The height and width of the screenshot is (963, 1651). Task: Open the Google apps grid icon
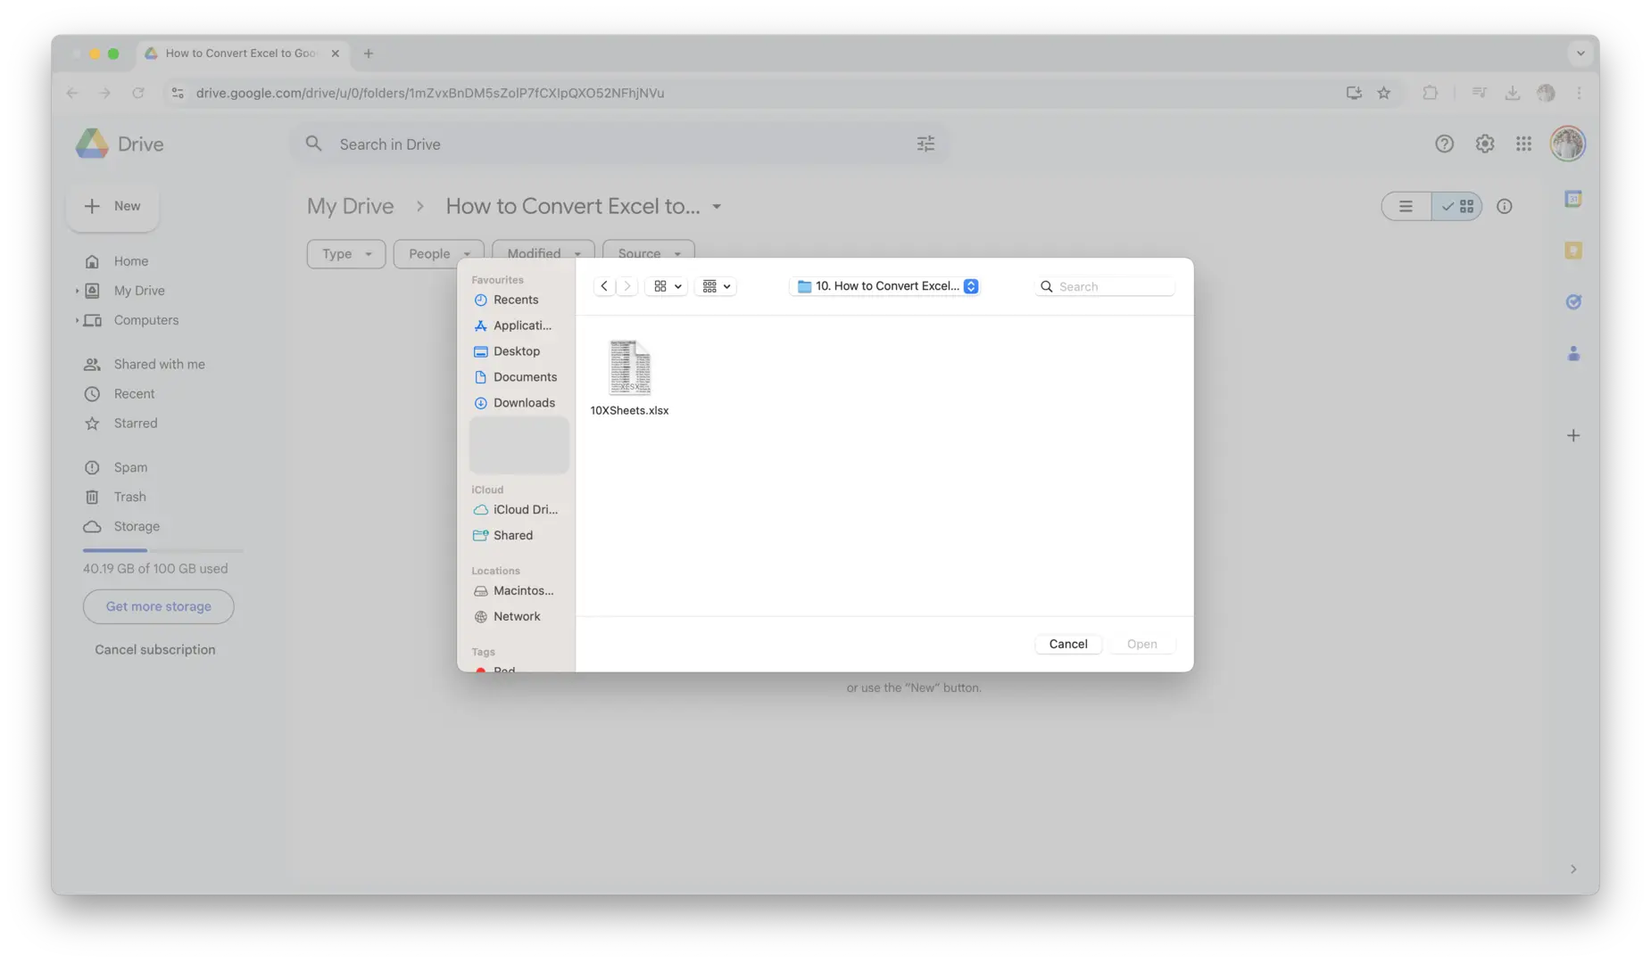tap(1523, 144)
